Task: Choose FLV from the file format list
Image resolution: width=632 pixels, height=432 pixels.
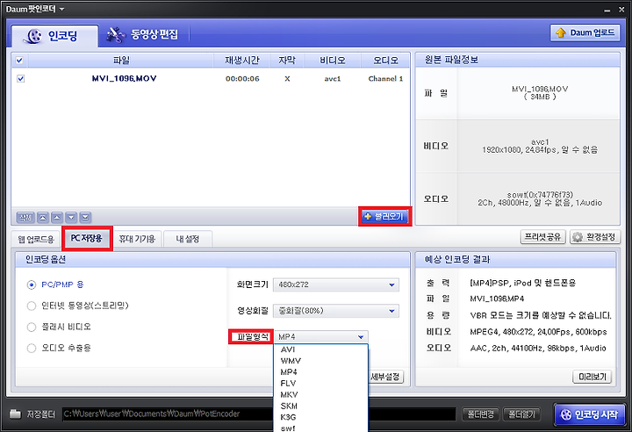Action: click(x=321, y=383)
